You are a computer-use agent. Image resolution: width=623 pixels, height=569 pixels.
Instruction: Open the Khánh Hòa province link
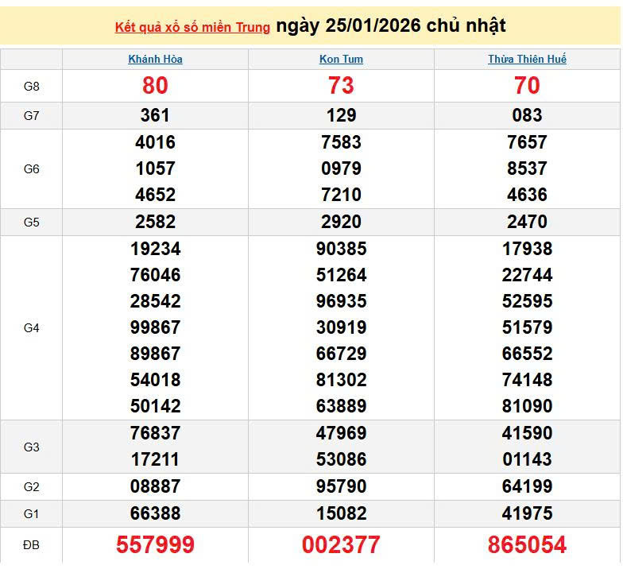155,60
